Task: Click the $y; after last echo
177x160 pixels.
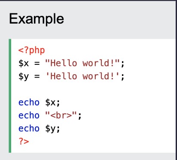Action: tap(52, 129)
